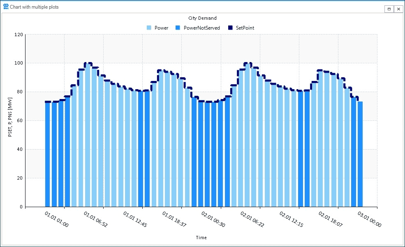The image size is (405, 247).
Task: Close the Chart with multiple plots window
Action: pyautogui.click(x=398, y=9)
